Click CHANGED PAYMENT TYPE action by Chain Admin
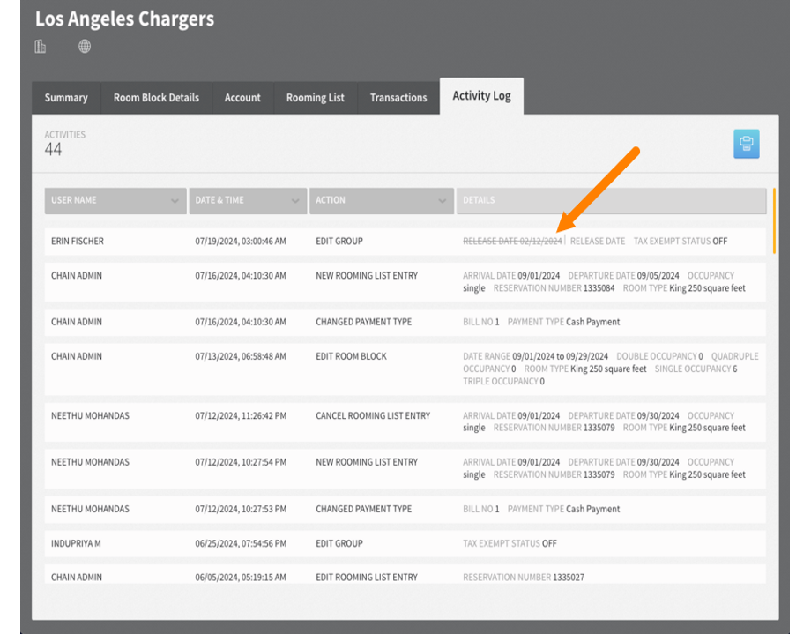The width and height of the screenshot is (811, 634). click(x=363, y=322)
